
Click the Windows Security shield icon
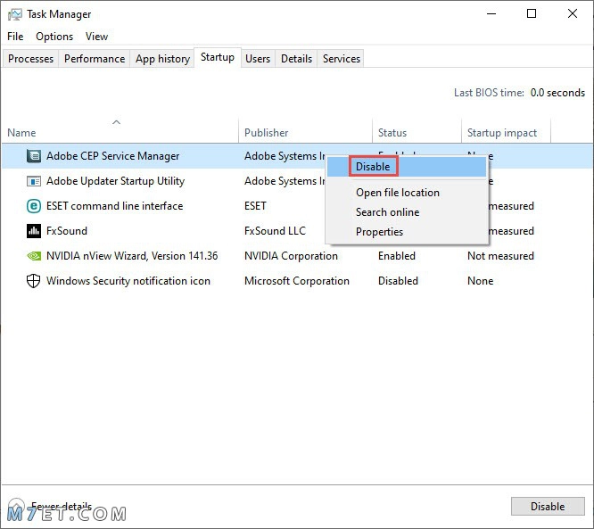[x=34, y=281]
